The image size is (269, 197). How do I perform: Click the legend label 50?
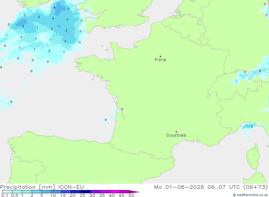coord(131,195)
